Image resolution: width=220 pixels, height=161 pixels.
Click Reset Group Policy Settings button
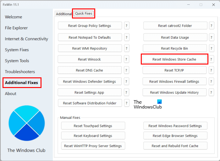(90, 26)
